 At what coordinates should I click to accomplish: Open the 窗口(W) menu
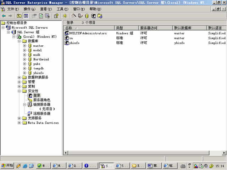click(79, 9)
